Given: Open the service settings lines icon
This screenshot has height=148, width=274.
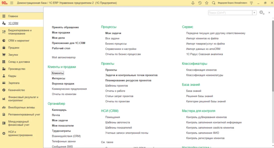Looking at the screenshot, I should 251,3.
